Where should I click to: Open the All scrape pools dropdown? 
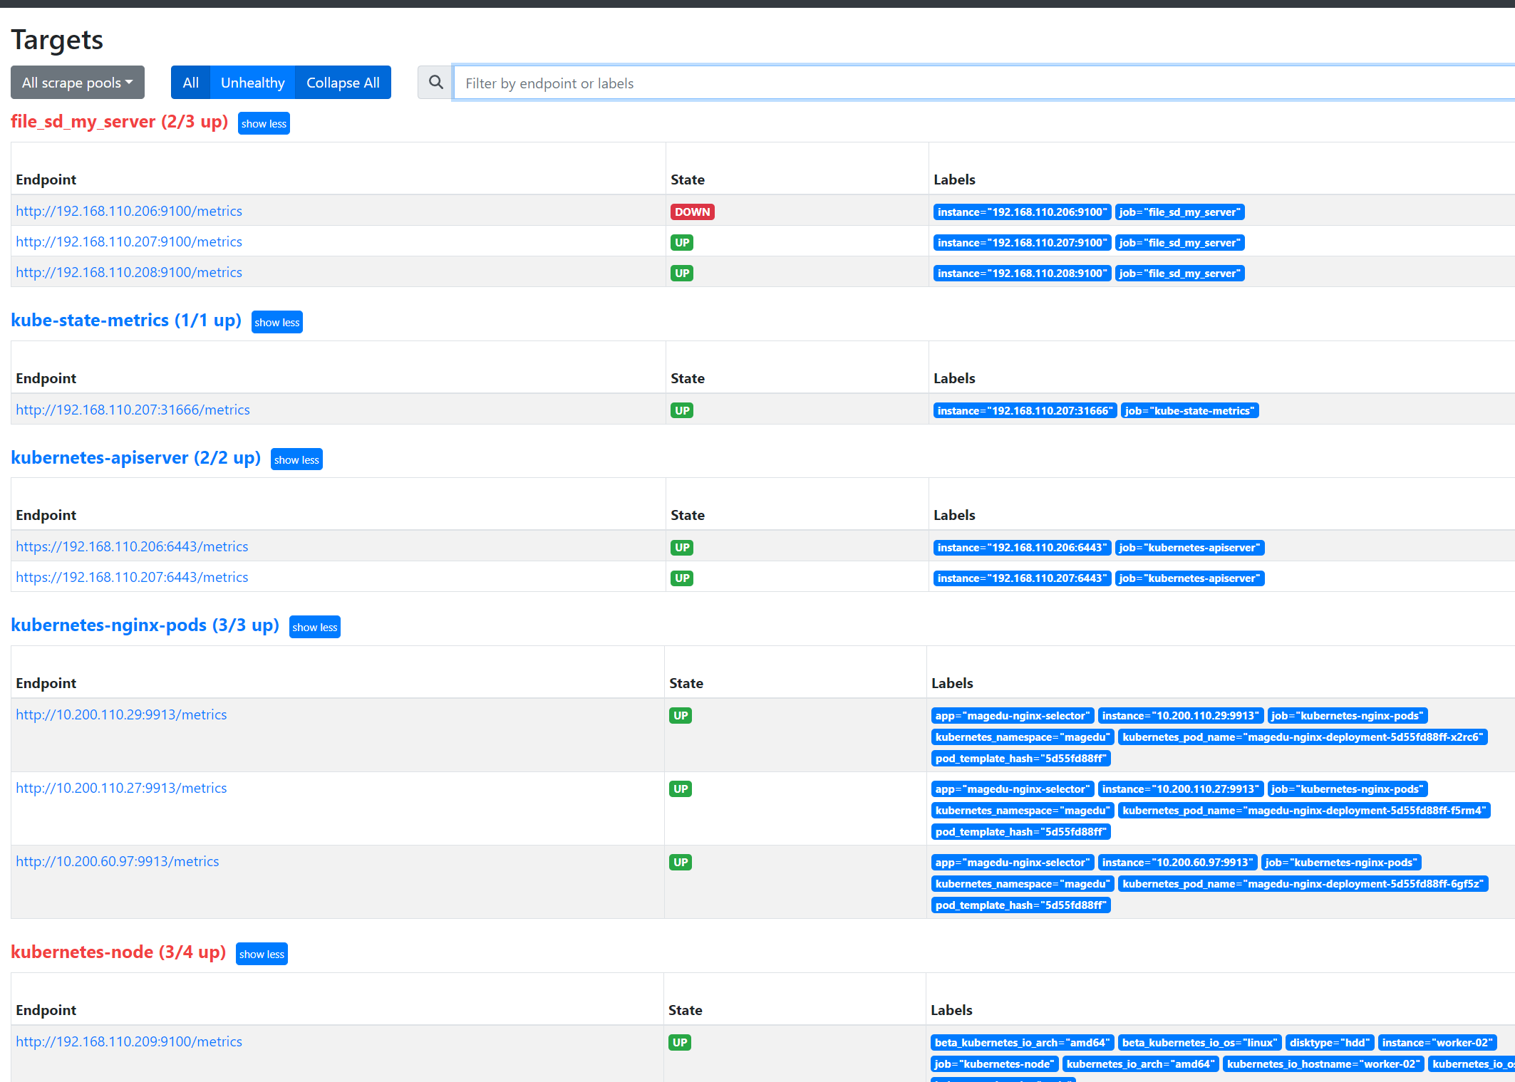coord(77,83)
